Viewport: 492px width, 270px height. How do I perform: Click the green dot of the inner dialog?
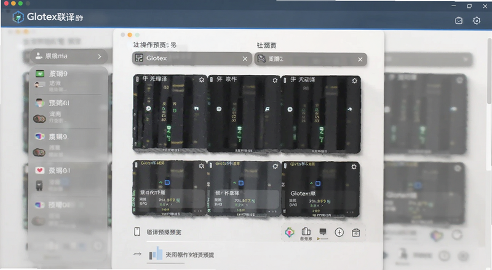(137, 35)
